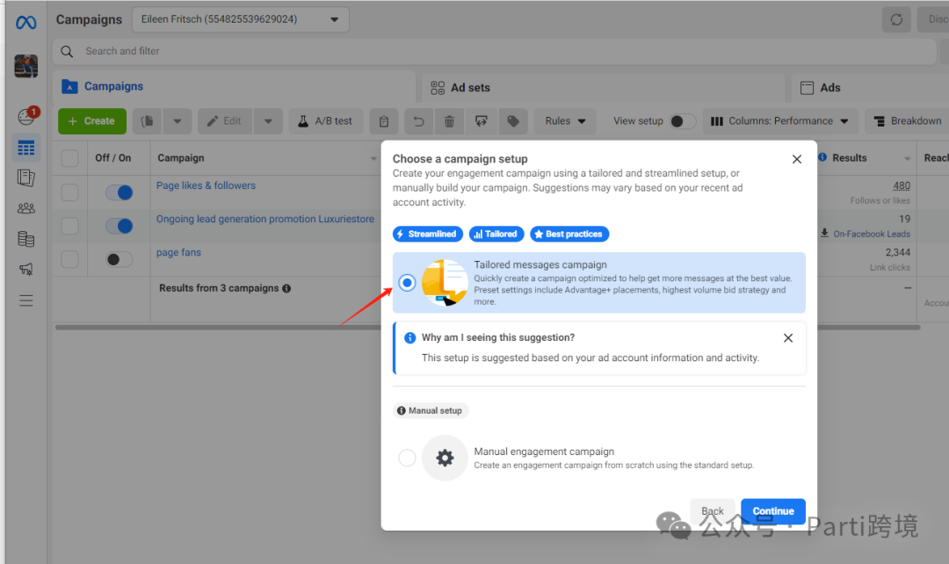Image resolution: width=949 pixels, height=564 pixels.
Task: Click the Continue button
Action: coord(772,511)
